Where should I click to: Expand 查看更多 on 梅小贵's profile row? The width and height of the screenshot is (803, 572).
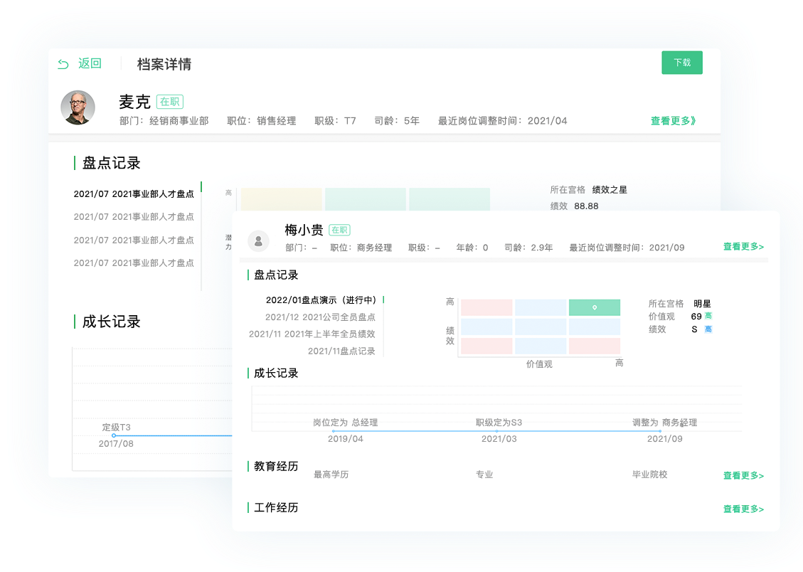tap(743, 245)
